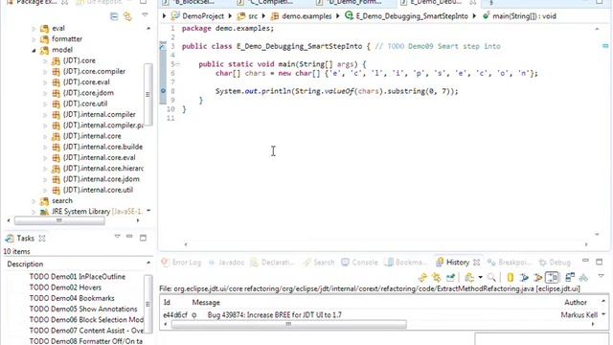Switch to the Tasks view tab

click(26, 239)
